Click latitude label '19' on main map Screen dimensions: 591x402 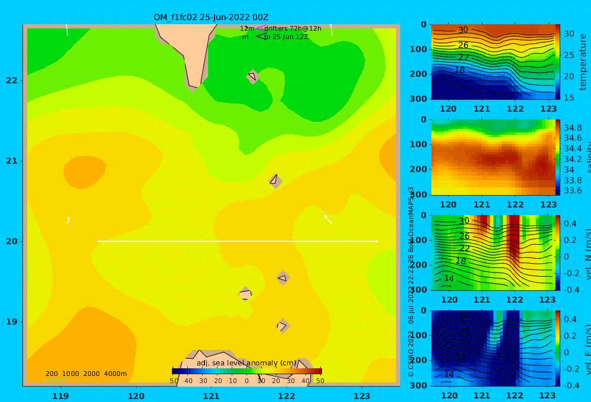coord(12,322)
